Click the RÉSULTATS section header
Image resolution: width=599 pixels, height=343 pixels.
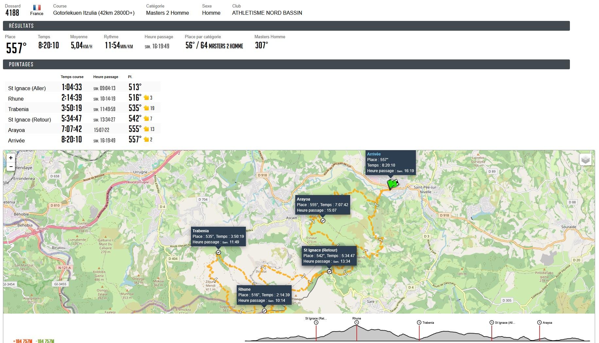tap(286, 26)
